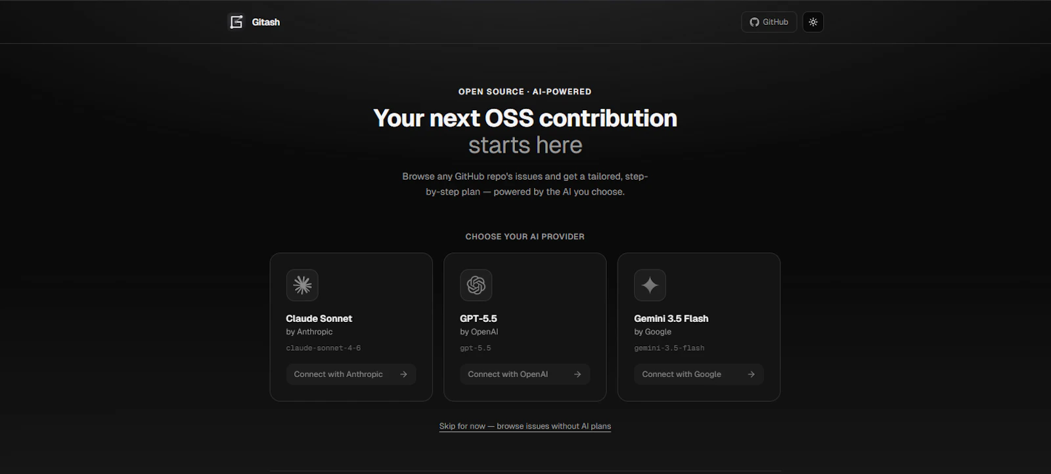The width and height of the screenshot is (1051, 474).
Task: Click the 'Browse any GitHub repo's issues' description
Action: [x=525, y=184]
